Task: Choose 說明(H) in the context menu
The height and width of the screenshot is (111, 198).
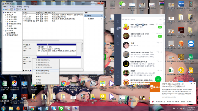Action: click(x=46, y=83)
